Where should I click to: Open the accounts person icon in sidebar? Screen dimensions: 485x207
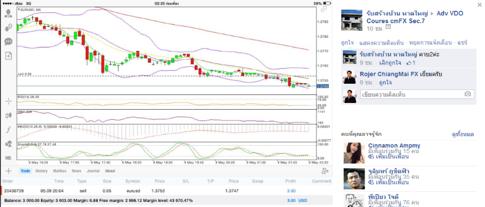(9, 13)
